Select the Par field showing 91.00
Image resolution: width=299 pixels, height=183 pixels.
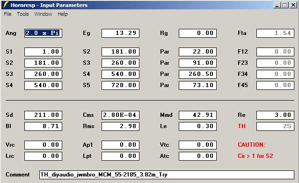[x=198, y=63]
